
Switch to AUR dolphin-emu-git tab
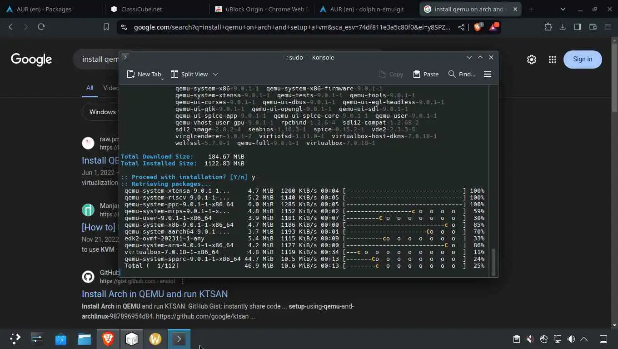[x=367, y=9]
